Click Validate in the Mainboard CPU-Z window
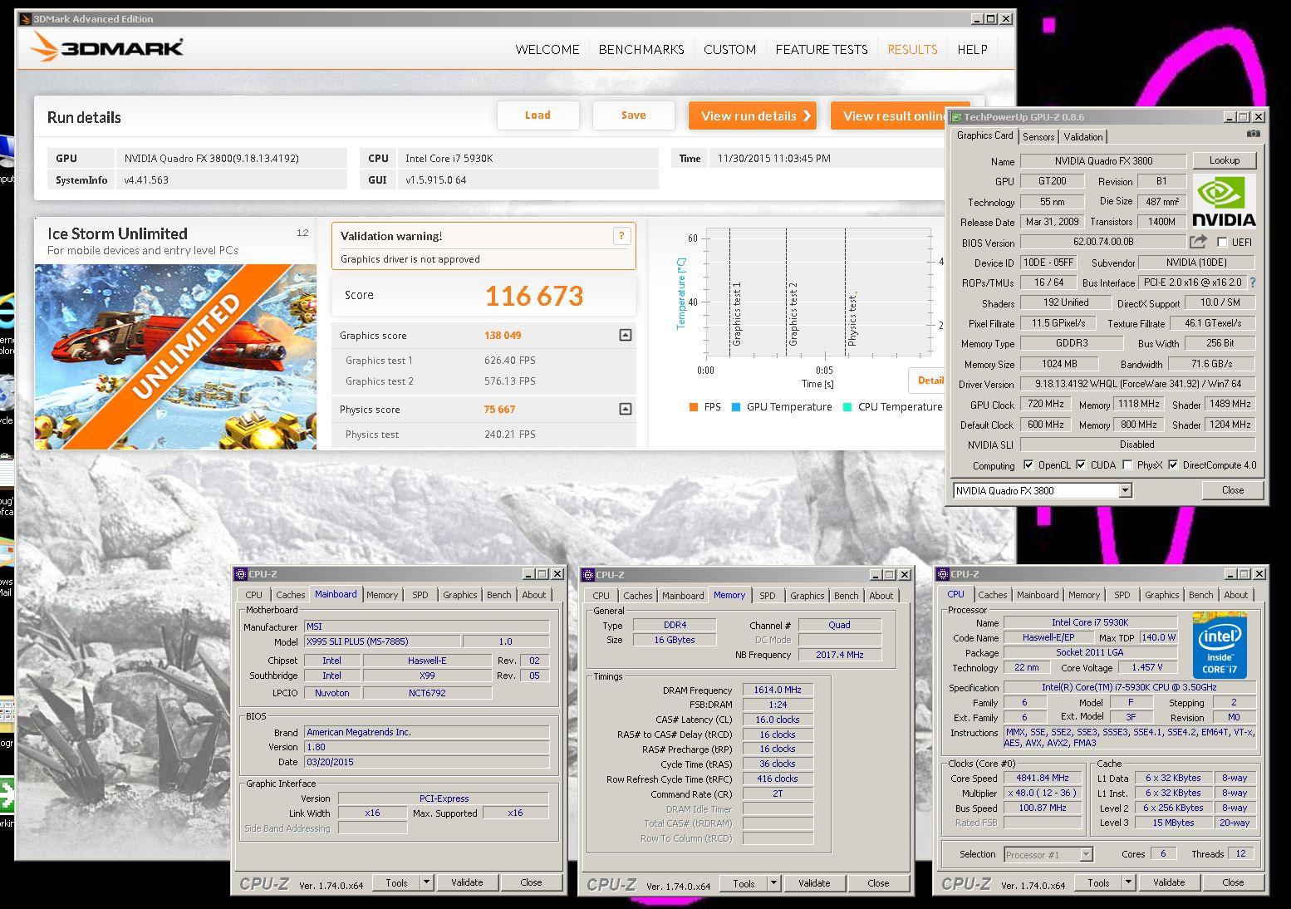 [467, 882]
